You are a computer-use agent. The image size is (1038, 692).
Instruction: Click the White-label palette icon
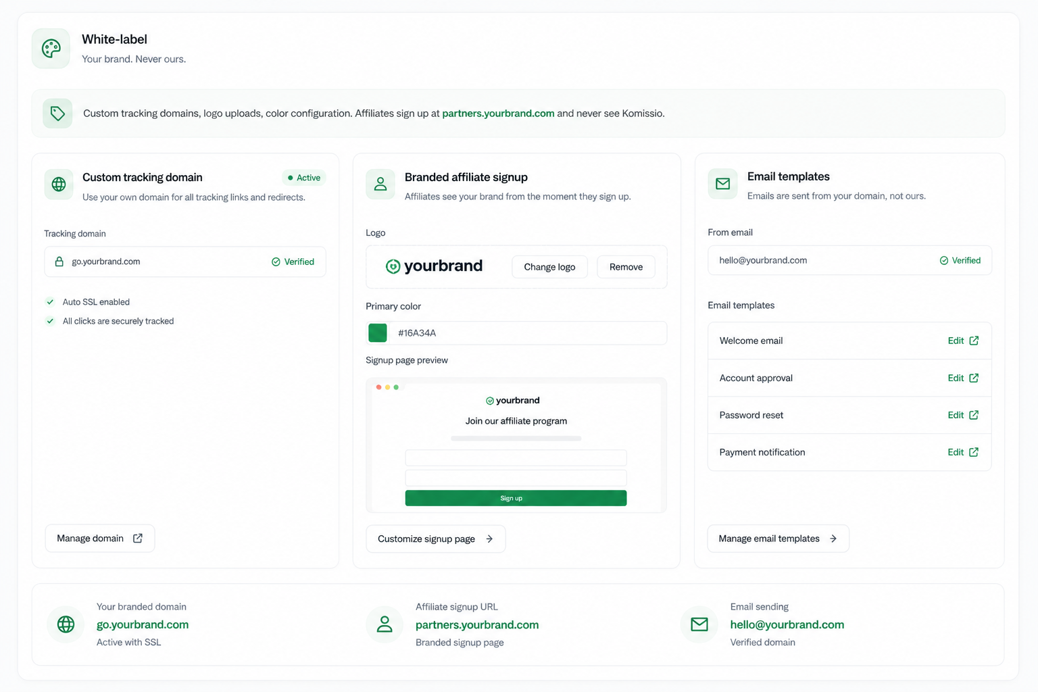point(51,49)
